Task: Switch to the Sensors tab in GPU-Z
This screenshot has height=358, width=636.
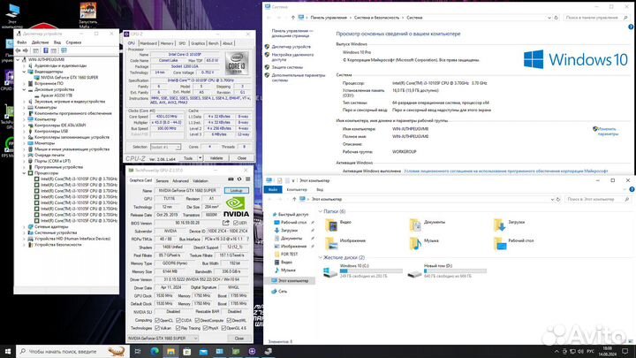Action: coord(163,181)
